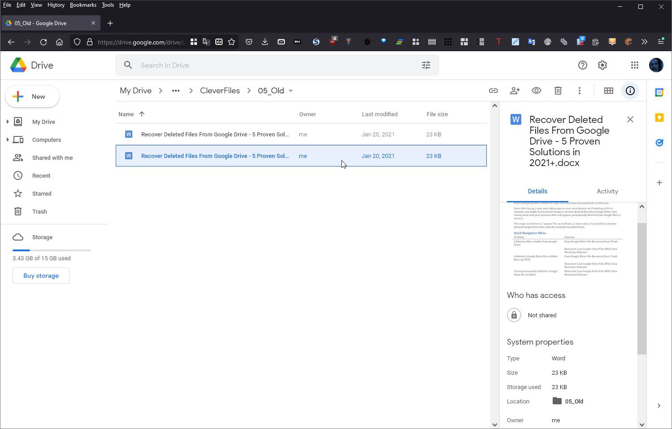This screenshot has height=429, width=672.
Task: Open the Drive Support help icon
Action: 582,65
